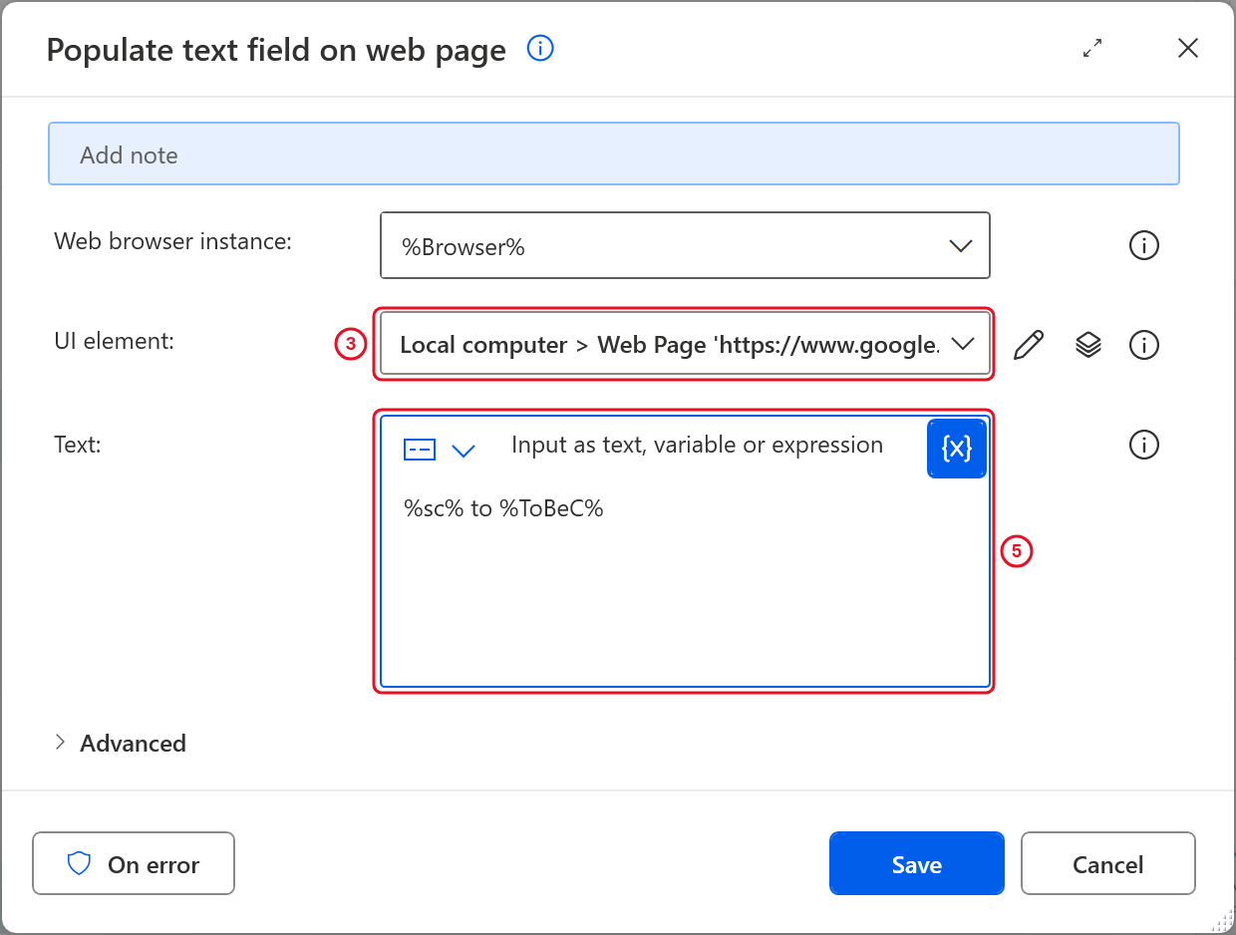Screen dimensions: 1236x935
Task: Click the Add note field
Action: [614, 155]
